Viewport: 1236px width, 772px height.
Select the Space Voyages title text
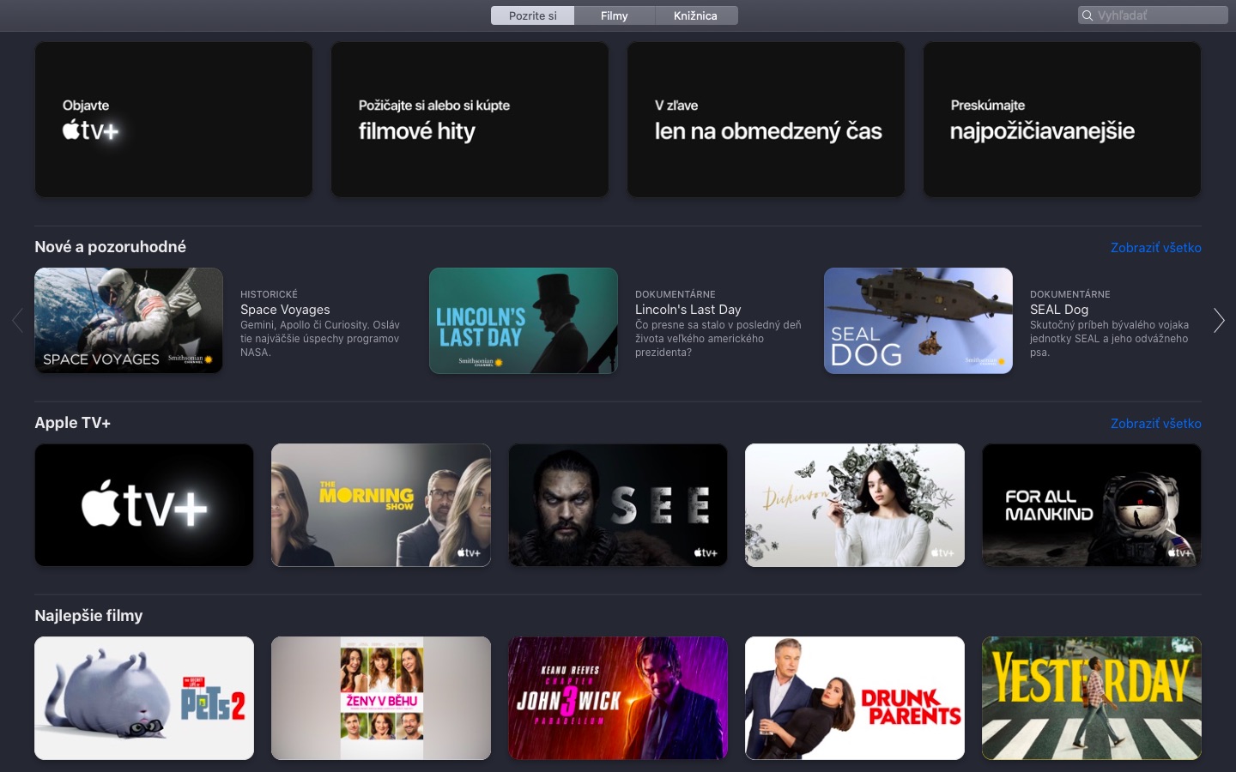(x=285, y=310)
